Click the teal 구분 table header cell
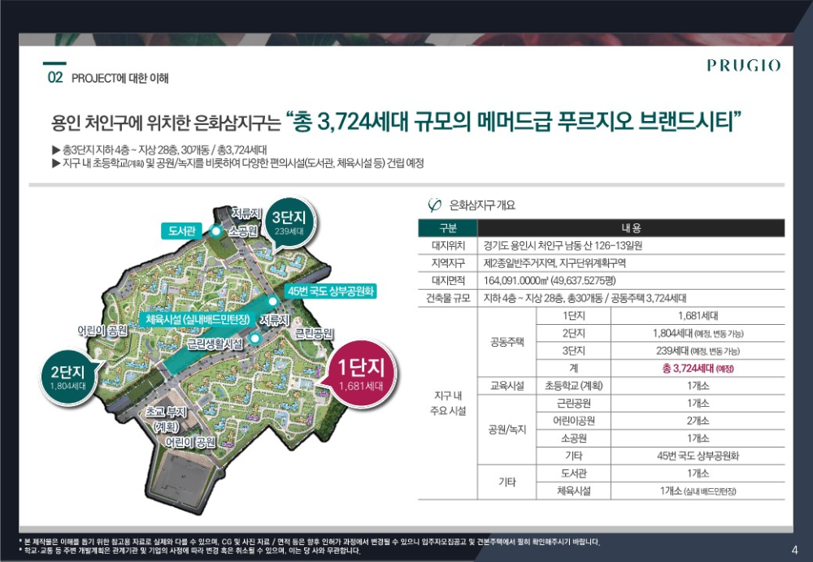The image size is (813, 562). [x=448, y=228]
